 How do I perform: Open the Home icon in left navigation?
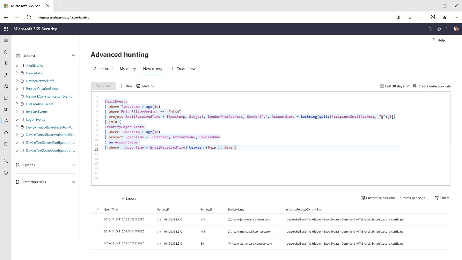coord(5,52)
